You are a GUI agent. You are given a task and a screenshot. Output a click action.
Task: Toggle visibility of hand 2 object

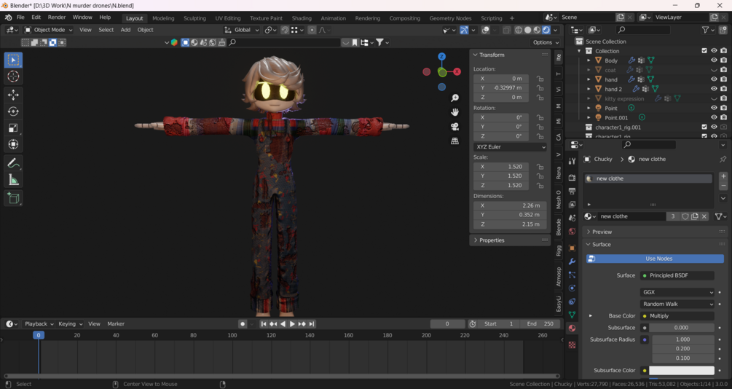point(714,89)
